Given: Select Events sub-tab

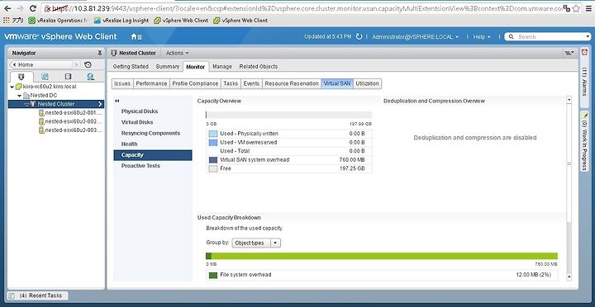Looking at the screenshot, I should pos(251,83).
